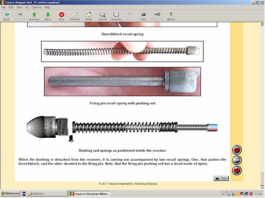Open the About question-mark icon
The width and height of the screenshot is (265, 198).
pyautogui.click(x=171, y=16)
